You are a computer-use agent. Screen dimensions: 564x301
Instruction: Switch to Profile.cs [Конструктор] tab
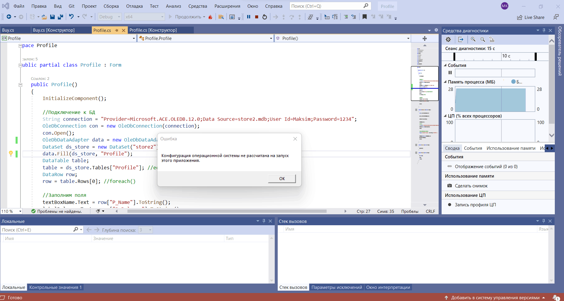pos(153,30)
